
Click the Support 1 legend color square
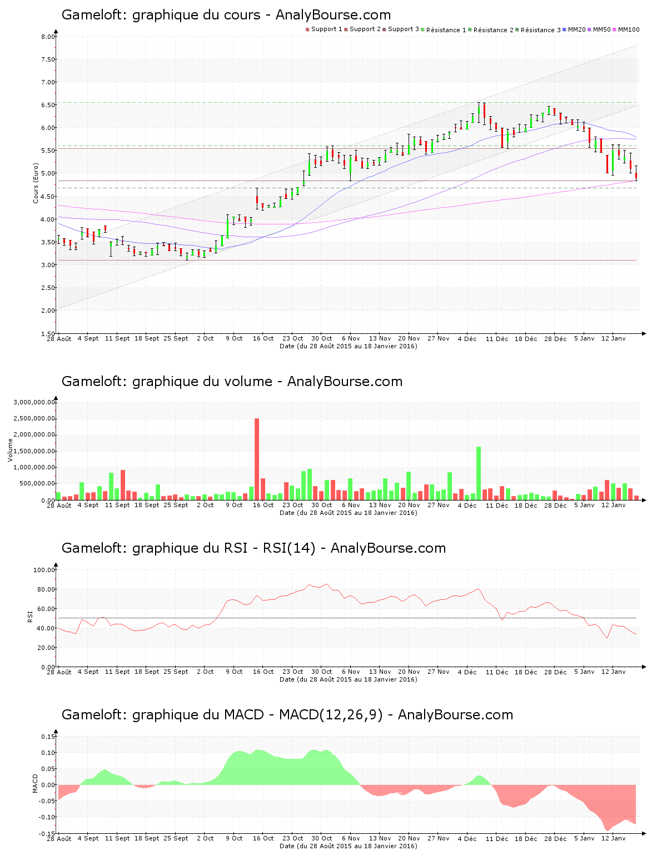click(x=307, y=29)
